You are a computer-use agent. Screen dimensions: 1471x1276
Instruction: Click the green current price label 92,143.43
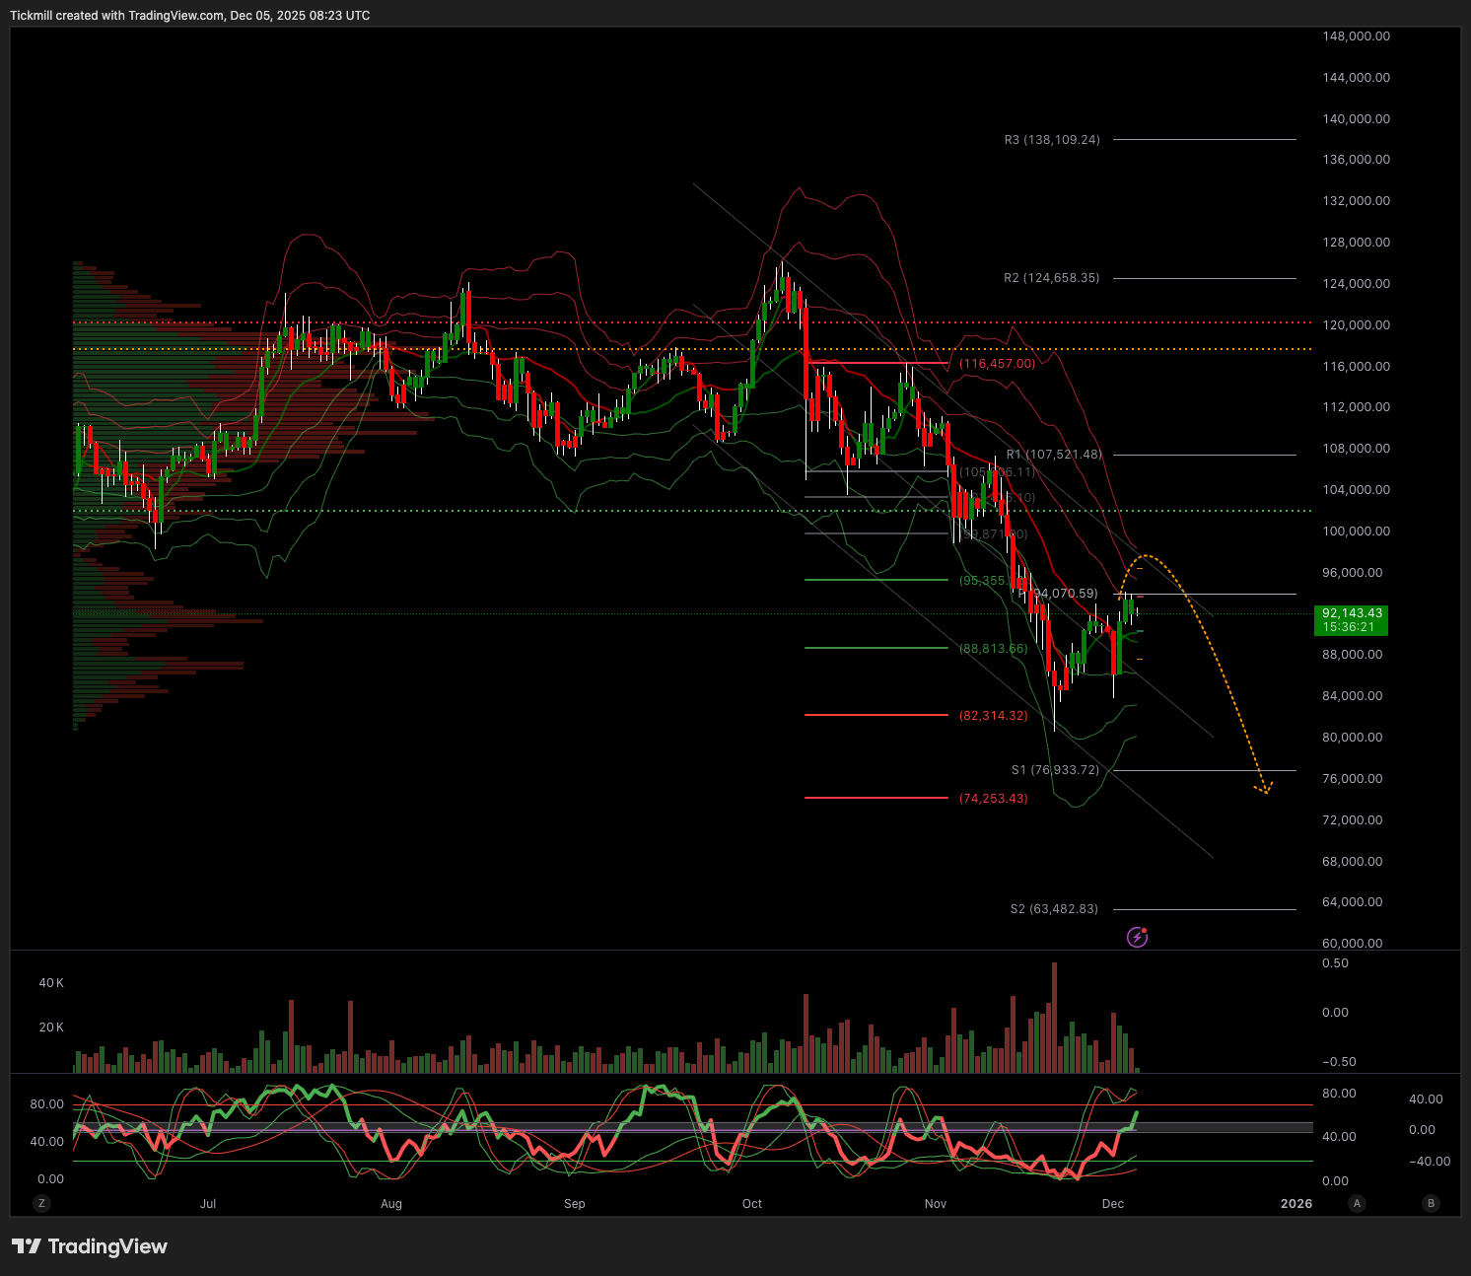(1352, 619)
